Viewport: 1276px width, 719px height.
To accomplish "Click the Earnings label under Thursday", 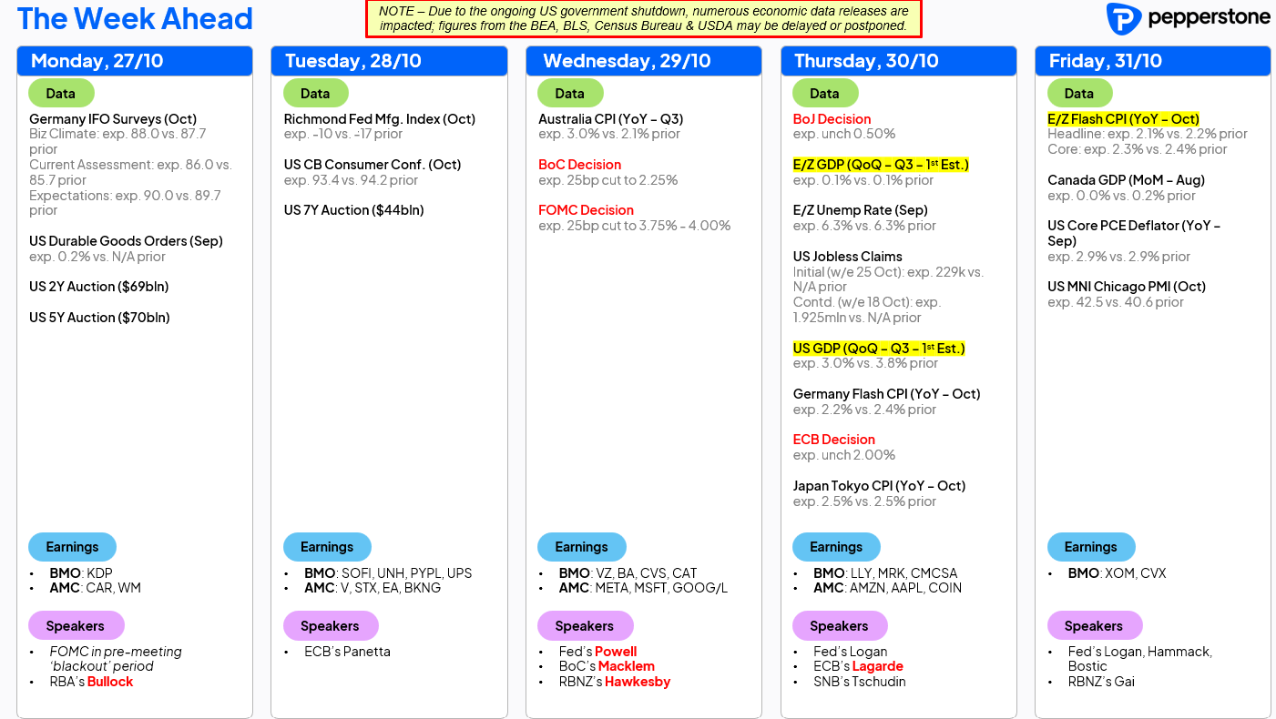I will click(x=836, y=547).
